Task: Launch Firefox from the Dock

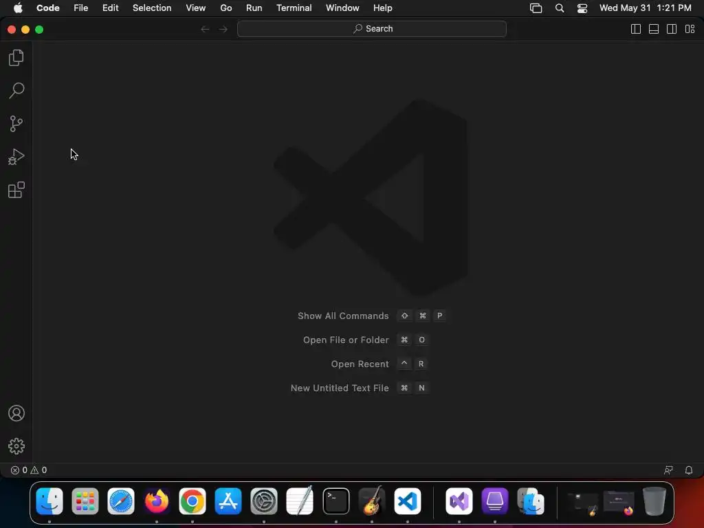Action: (157, 501)
